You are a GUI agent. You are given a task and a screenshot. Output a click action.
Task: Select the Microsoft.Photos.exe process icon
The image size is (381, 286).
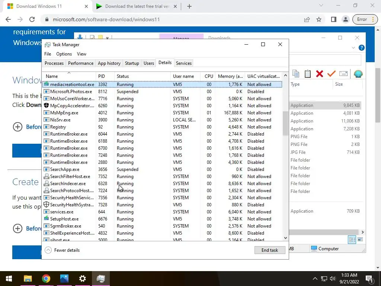coord(47,92)
